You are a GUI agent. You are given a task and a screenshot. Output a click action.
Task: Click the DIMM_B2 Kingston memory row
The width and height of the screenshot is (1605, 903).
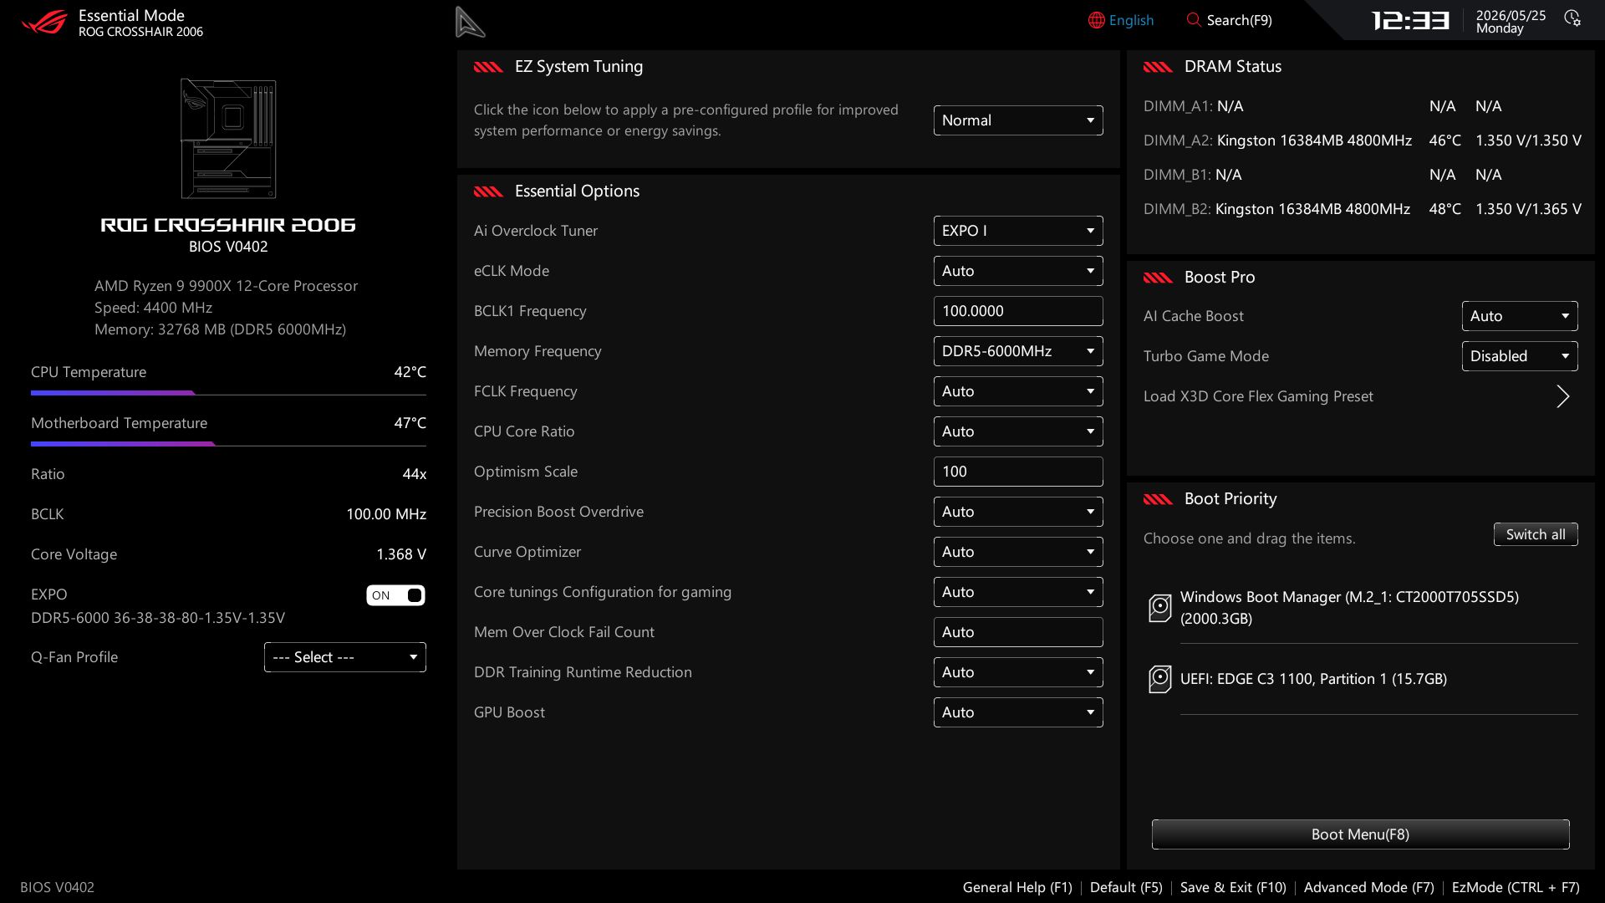tap(1363, 209)
